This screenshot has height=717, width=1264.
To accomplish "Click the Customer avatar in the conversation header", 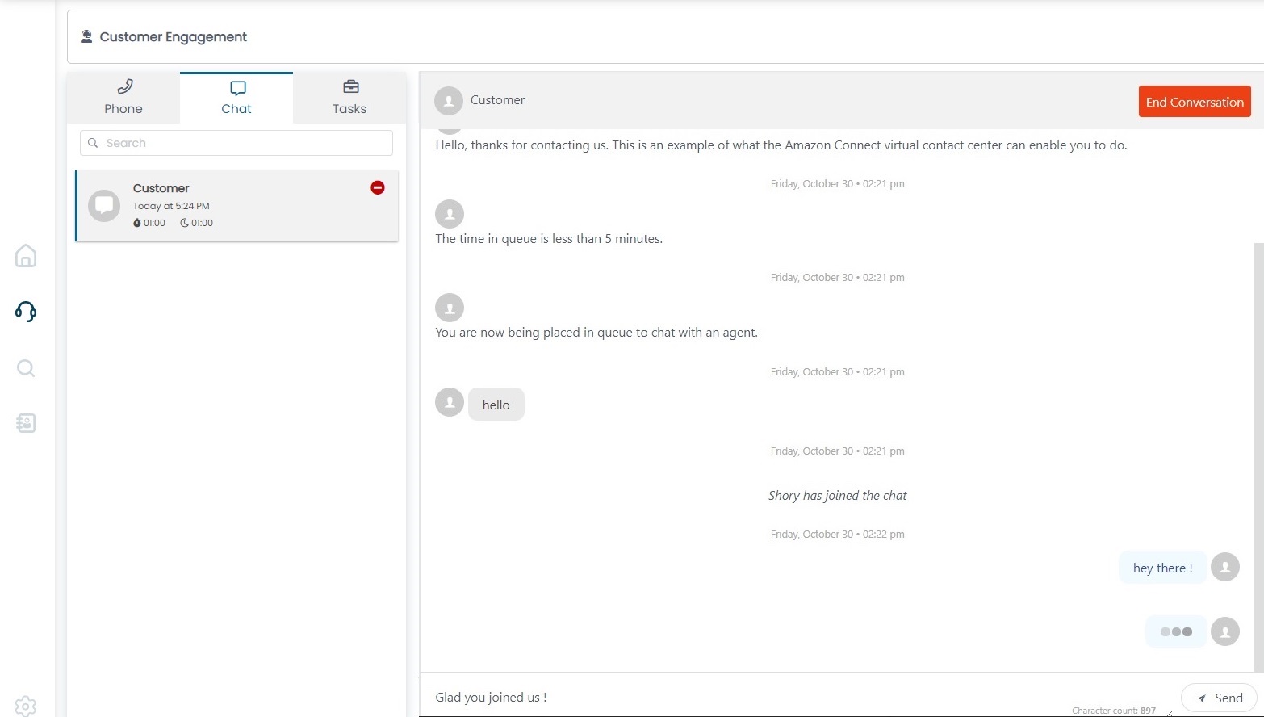I will tap(449, 101).
